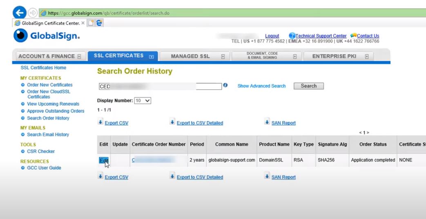Viewport: 426px width, 219px height.
Task: Select the SSL Certificates tab
Action: coord(123,56)
